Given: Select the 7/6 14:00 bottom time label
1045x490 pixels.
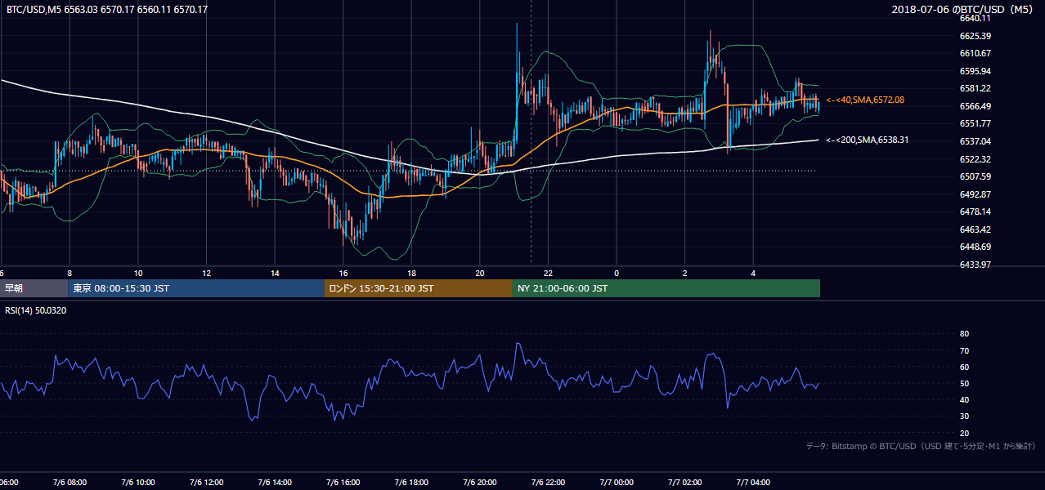Looking at the screenshot, I should tap(276, 483).
